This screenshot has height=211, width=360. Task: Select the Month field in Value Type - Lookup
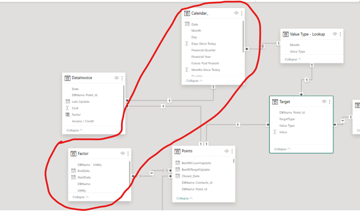click(x=294, y=45)
